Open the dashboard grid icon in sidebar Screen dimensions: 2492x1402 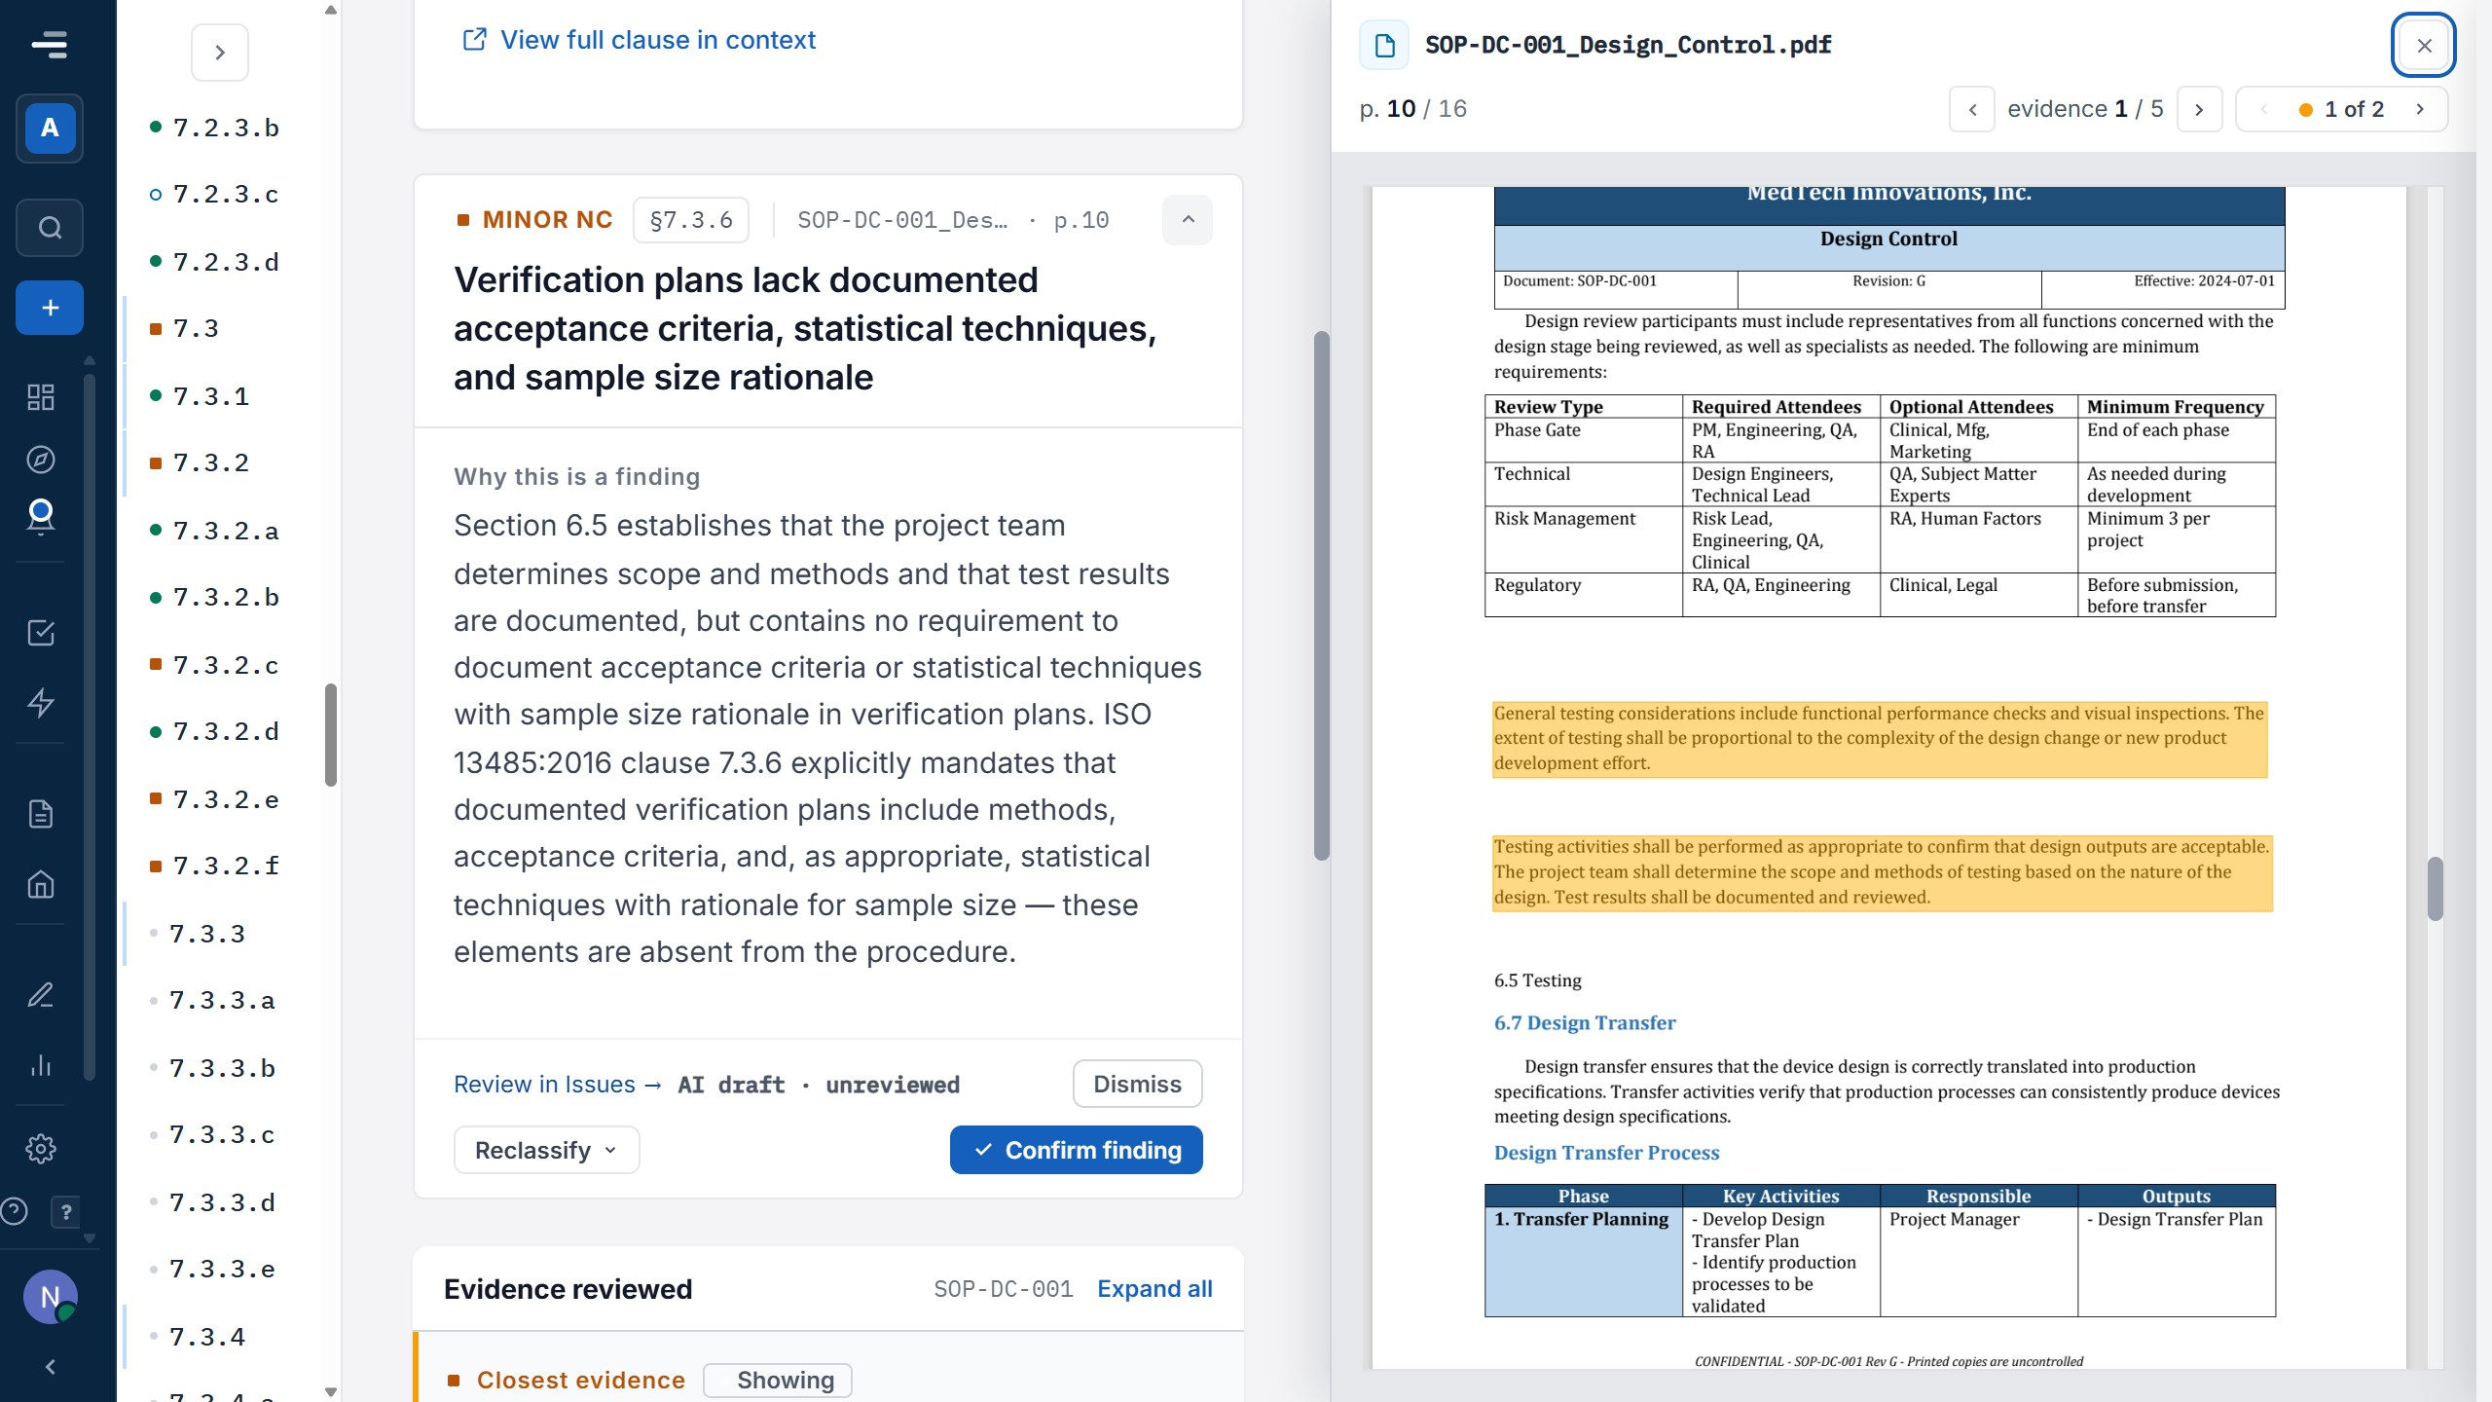(x=40, y=396)
